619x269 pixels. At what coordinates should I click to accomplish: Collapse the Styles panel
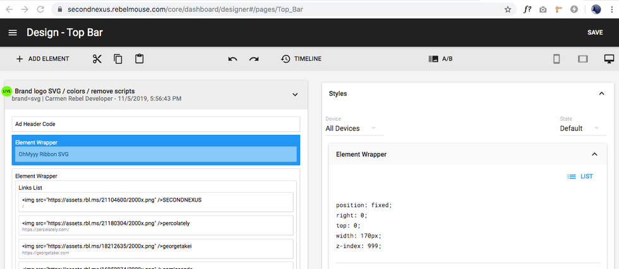pos(601,93)
